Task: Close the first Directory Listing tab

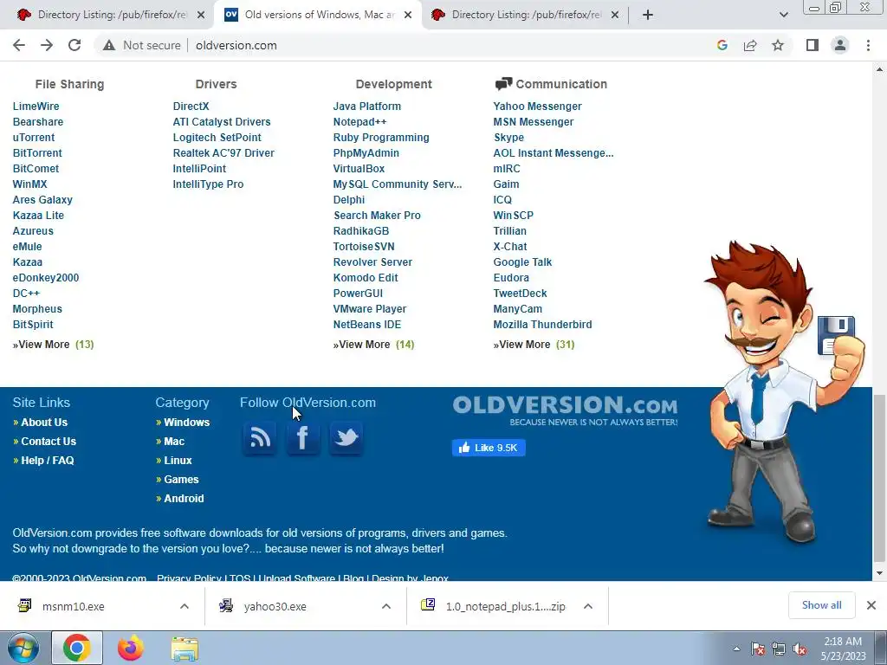Action: 201,15
